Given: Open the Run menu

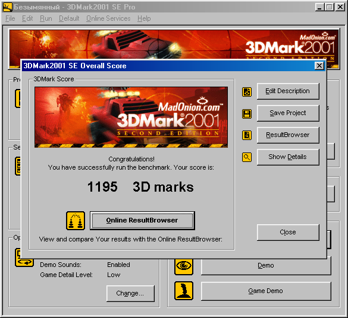Looking at the screenshot, I should pyautogui.click(x=46, y=18).
